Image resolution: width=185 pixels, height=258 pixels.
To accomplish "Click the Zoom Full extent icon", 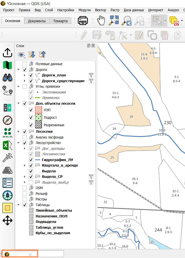I will tap(114, 21).
